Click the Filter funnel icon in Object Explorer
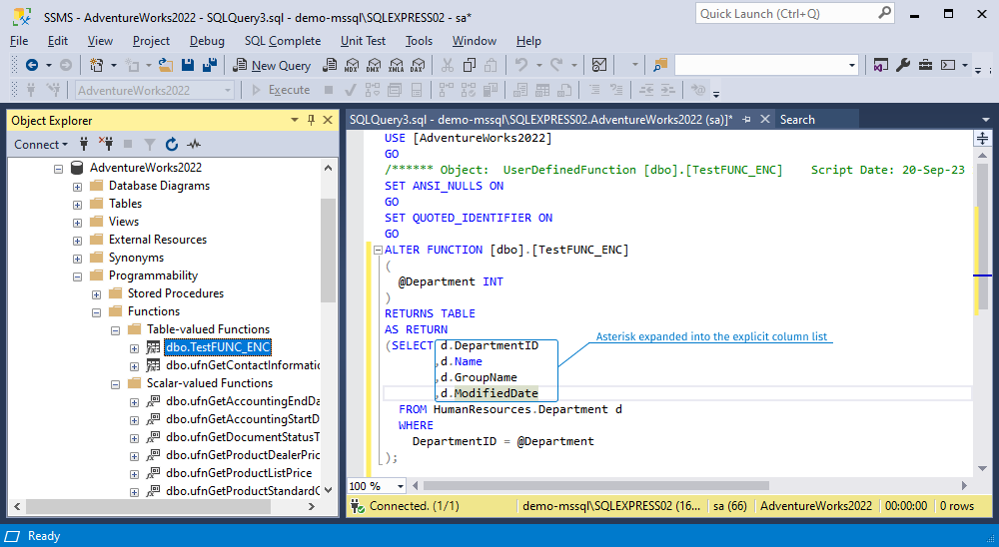 (150, 145)
